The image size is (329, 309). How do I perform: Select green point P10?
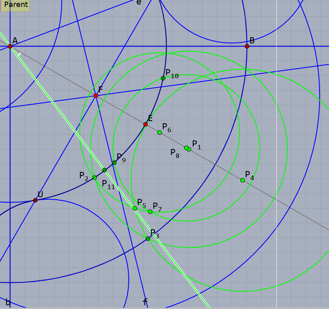tap(163, 78)
